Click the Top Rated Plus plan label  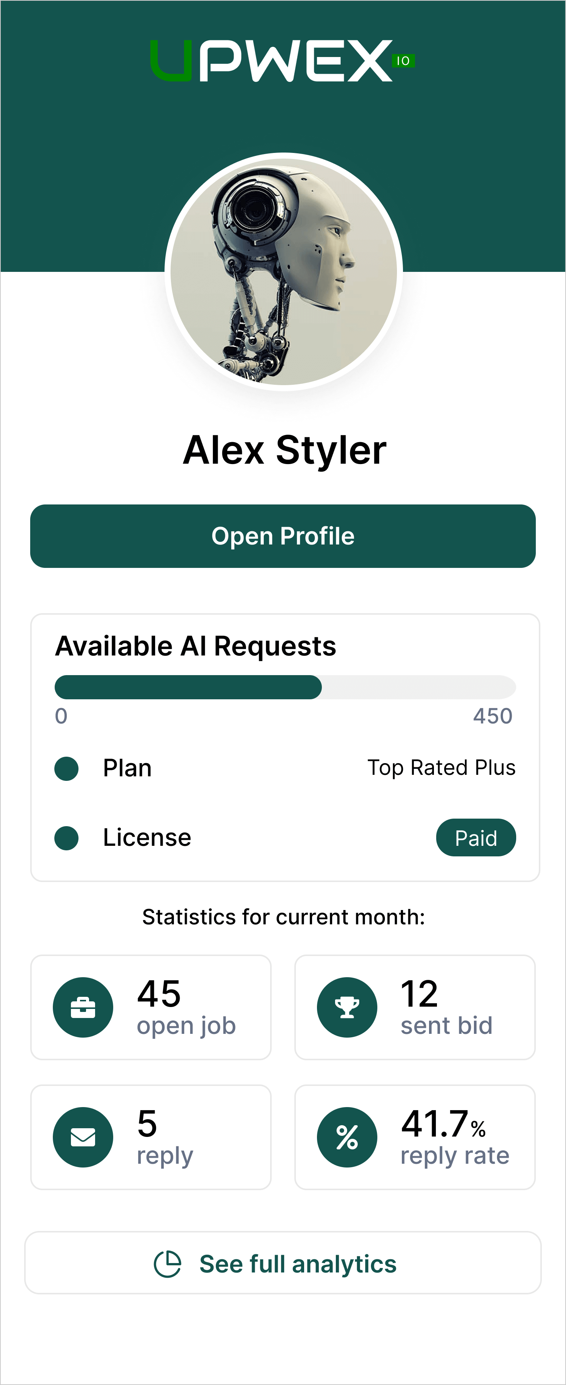[441, 768]
